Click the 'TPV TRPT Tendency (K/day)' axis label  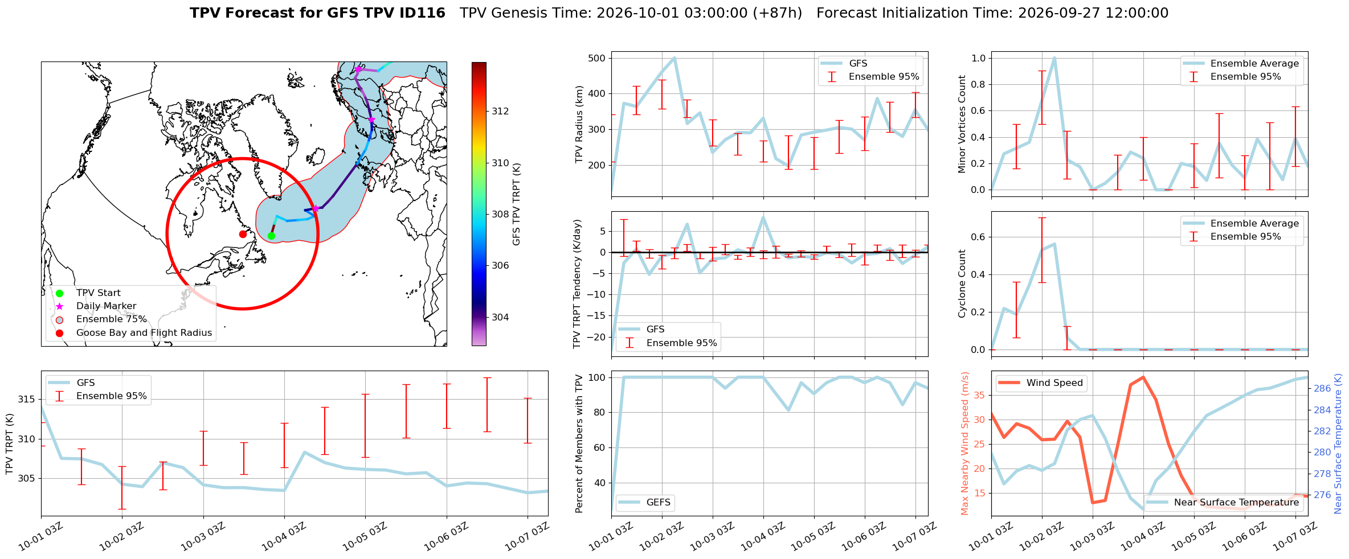click(577, 284)
